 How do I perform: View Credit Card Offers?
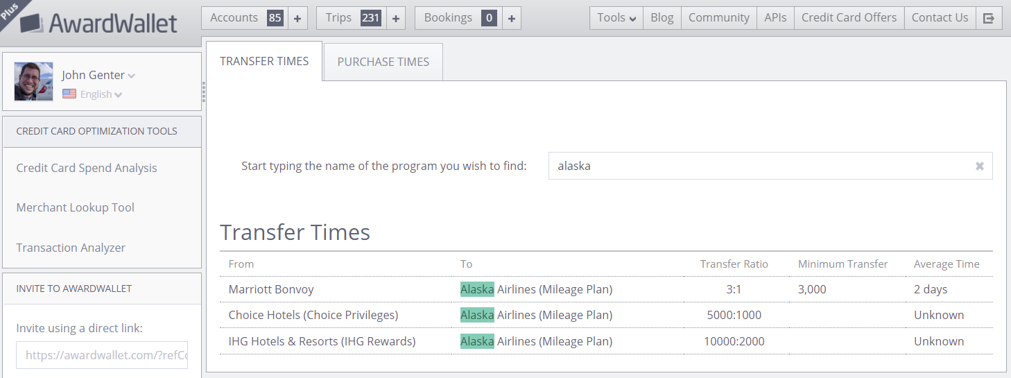pyautogui.click(x=849, y=18)
